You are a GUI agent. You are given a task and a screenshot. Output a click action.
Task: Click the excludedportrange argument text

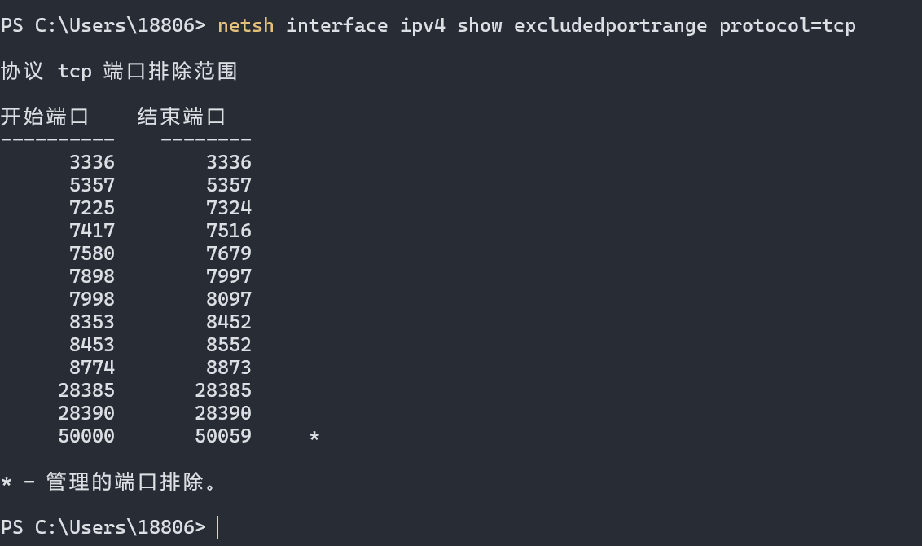coord(610,25)
